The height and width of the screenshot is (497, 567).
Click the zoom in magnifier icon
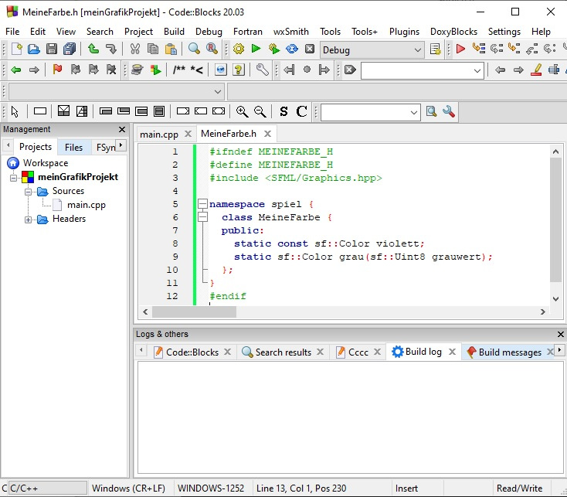click(x=243, y=112)
